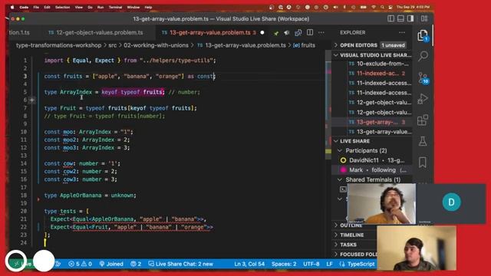Select participant Mark following

coord(372,170)
